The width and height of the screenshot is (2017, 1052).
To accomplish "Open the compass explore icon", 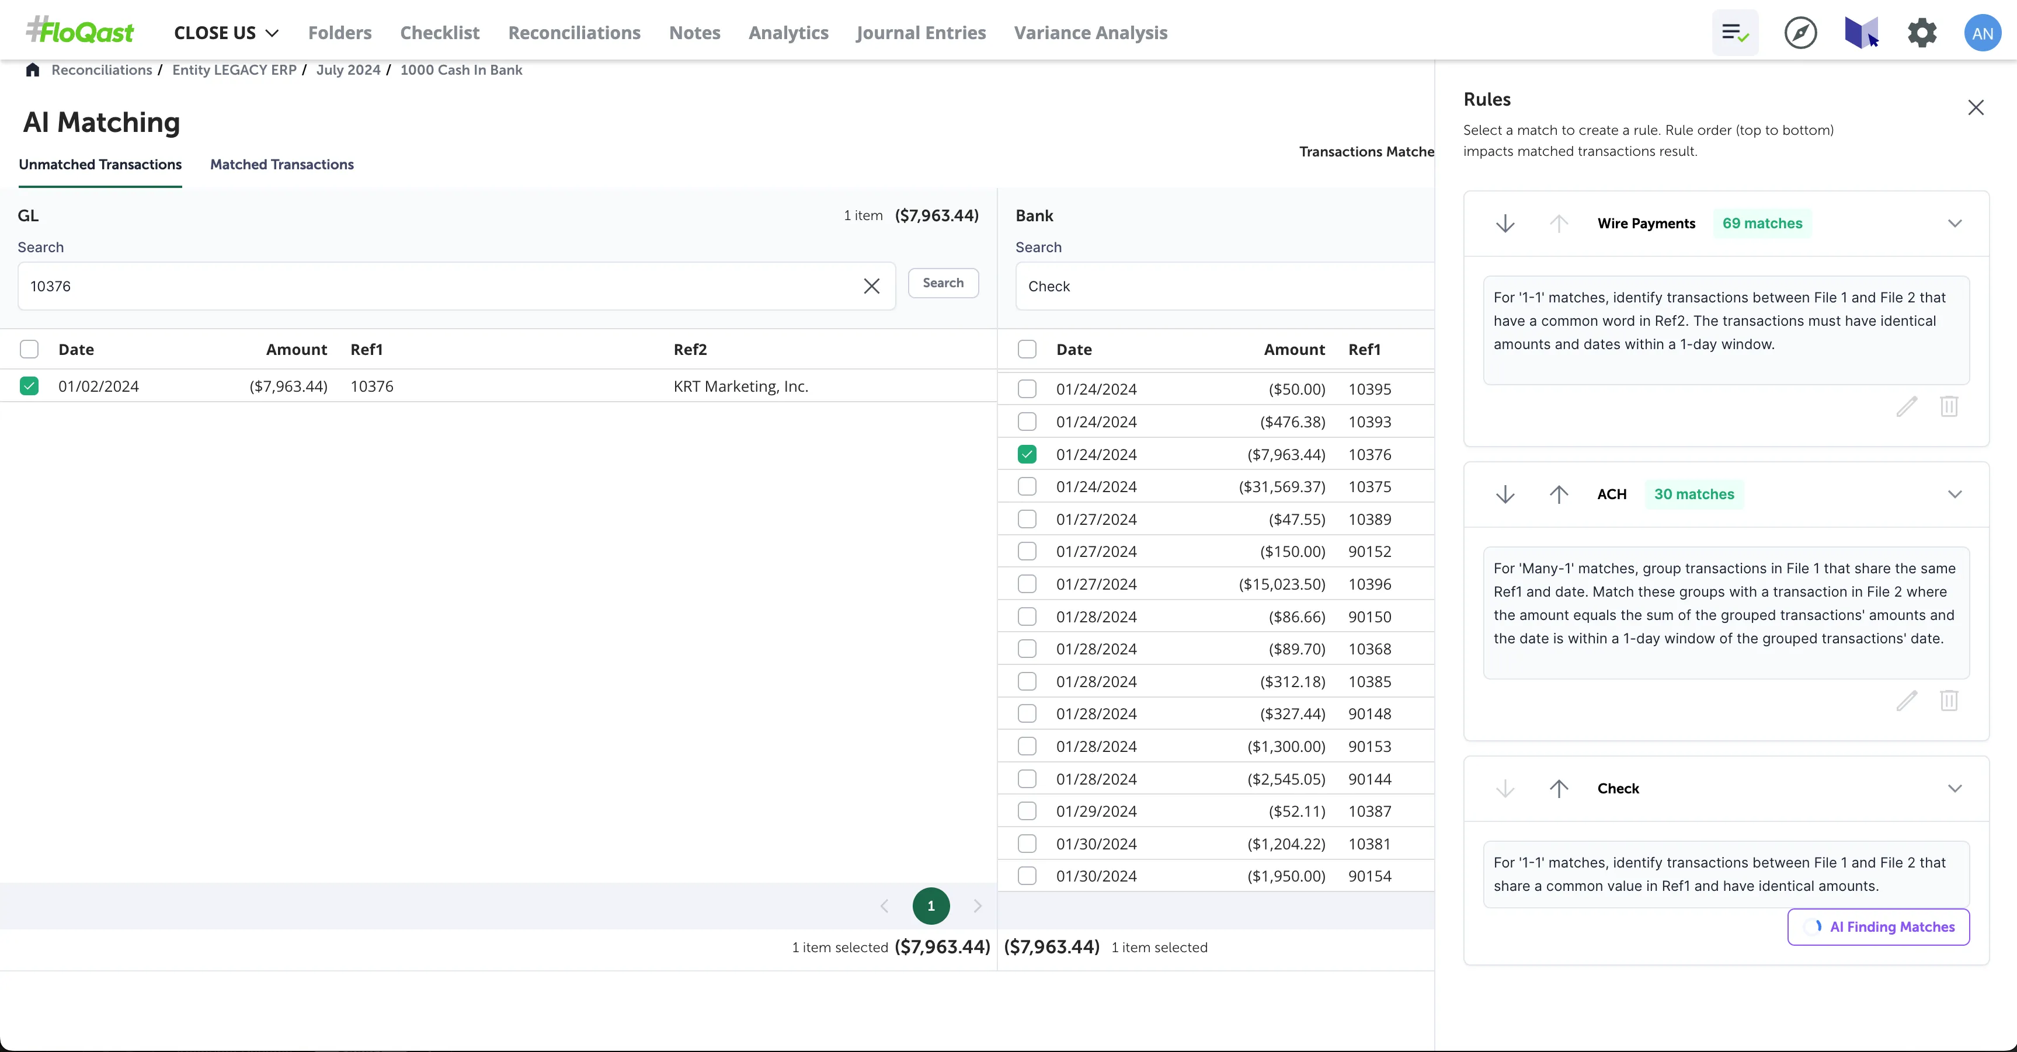I will coord(1800,33).
